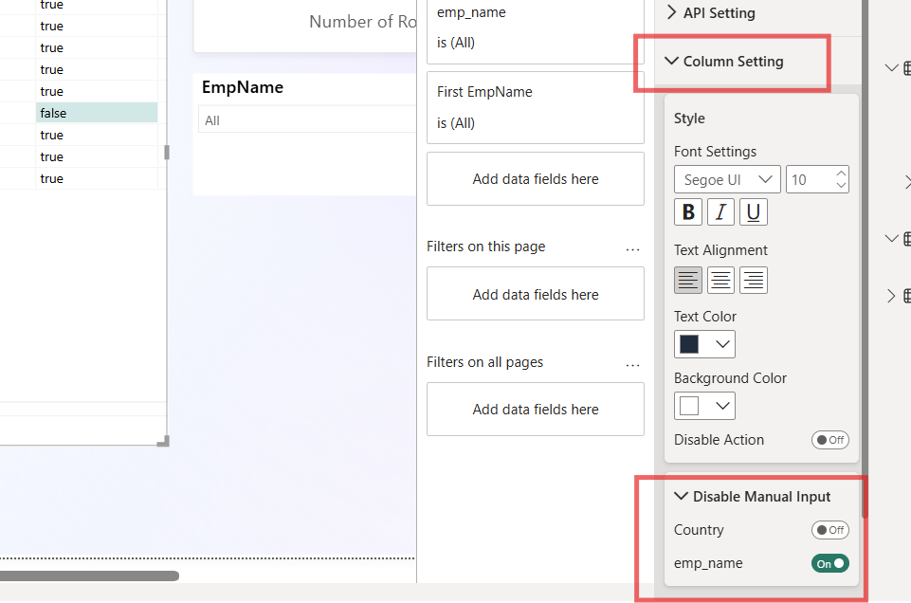Viewport: 911px width, 603px height.
Task: Open the emp_name filter card
Action: [x=535, y=29]
